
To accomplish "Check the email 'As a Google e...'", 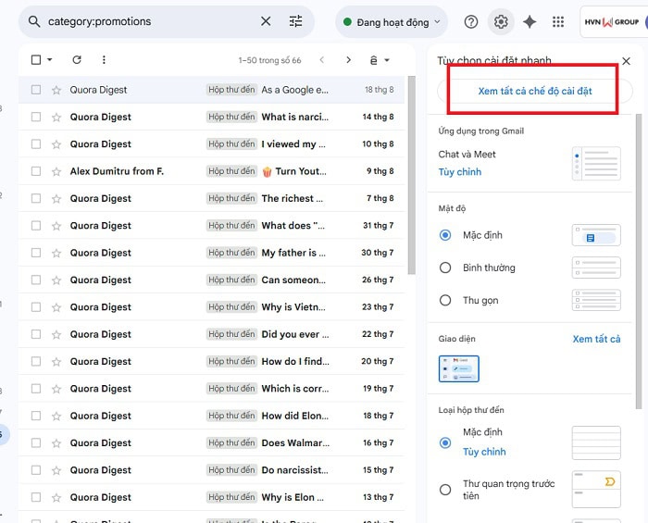I will [36, 90].
